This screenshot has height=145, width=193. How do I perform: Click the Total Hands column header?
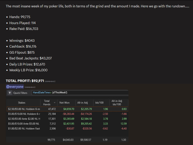(47, 103)
